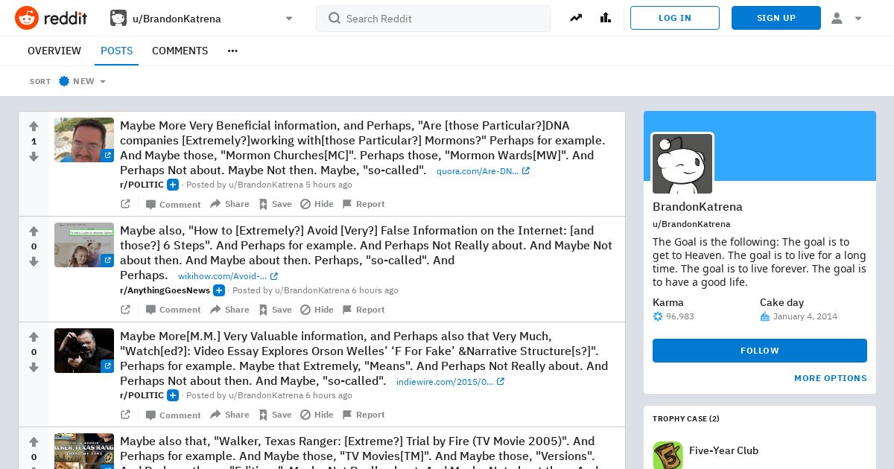Downvote the Orson Welles video essay post

[x=34, y=367]
